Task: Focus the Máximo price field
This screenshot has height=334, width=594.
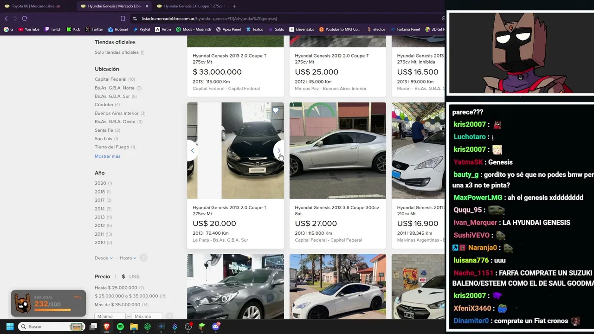Action: tap(148, 316)
